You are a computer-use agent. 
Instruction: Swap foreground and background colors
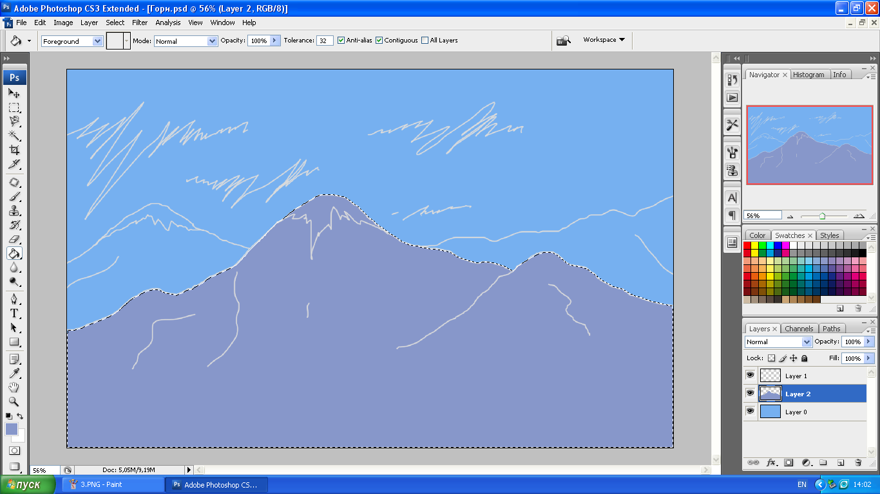20,416
